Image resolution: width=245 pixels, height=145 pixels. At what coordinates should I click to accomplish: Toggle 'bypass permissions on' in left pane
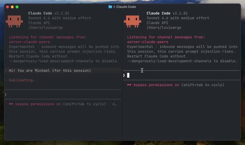pos(38,104)
